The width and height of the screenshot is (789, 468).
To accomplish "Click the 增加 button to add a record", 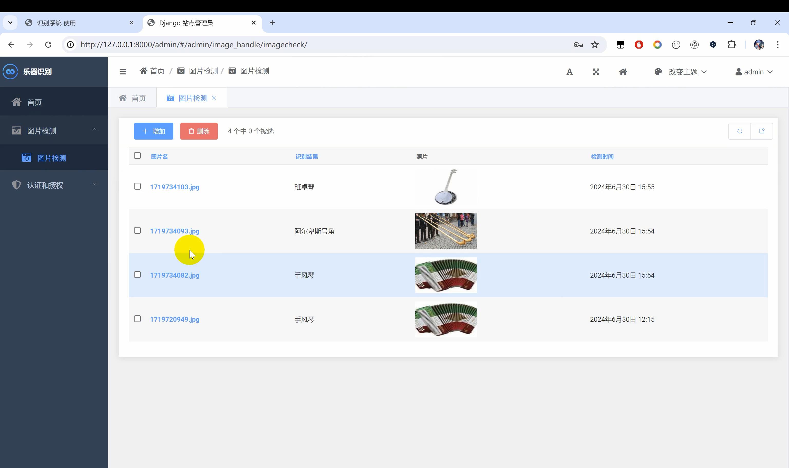I will pyautogui.click(x=153, y=131).
